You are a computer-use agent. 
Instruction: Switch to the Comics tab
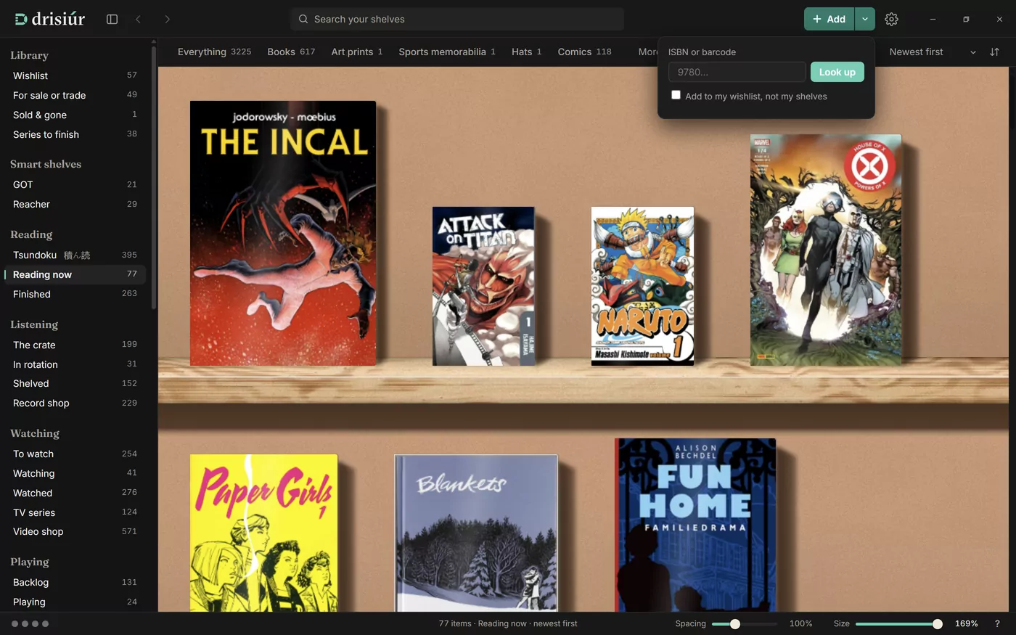584,52
